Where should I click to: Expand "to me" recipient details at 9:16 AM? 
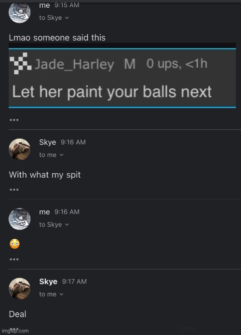pyautogui.click(x=51, y=154)
